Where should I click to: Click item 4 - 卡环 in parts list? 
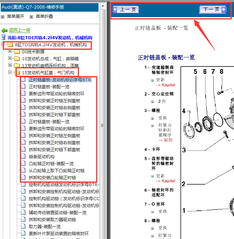[152, 149]
